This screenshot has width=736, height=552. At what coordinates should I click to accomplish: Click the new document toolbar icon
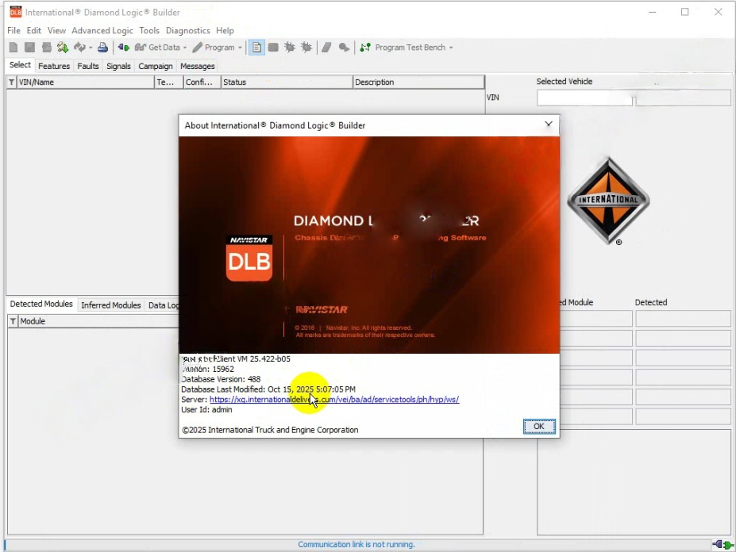point(13,48)
